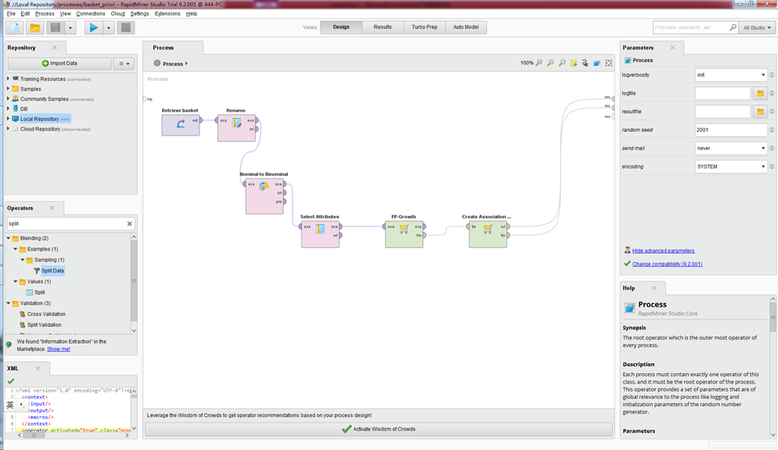Save the process using the floppy disk icon

coord(56,28)
